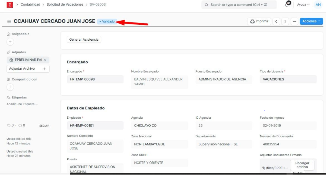Expand the Acciones dropdown button

[x=311, y=21]
